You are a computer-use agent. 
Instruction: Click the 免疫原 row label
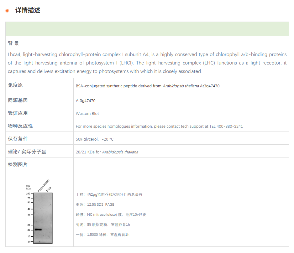tap(15, 85)
